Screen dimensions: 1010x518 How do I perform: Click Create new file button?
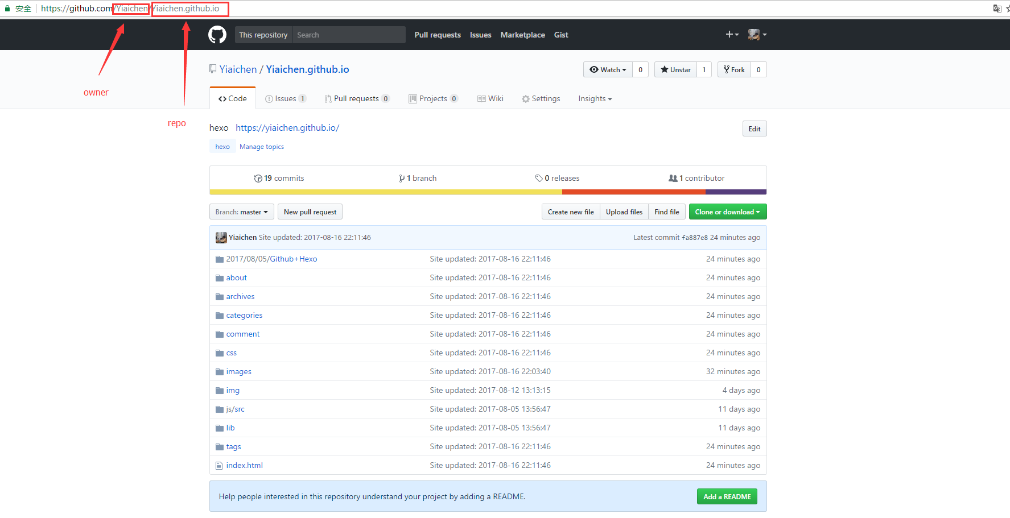571,212
